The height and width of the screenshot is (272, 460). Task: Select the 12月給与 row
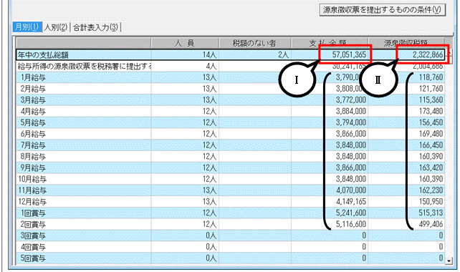pos(230,201)
